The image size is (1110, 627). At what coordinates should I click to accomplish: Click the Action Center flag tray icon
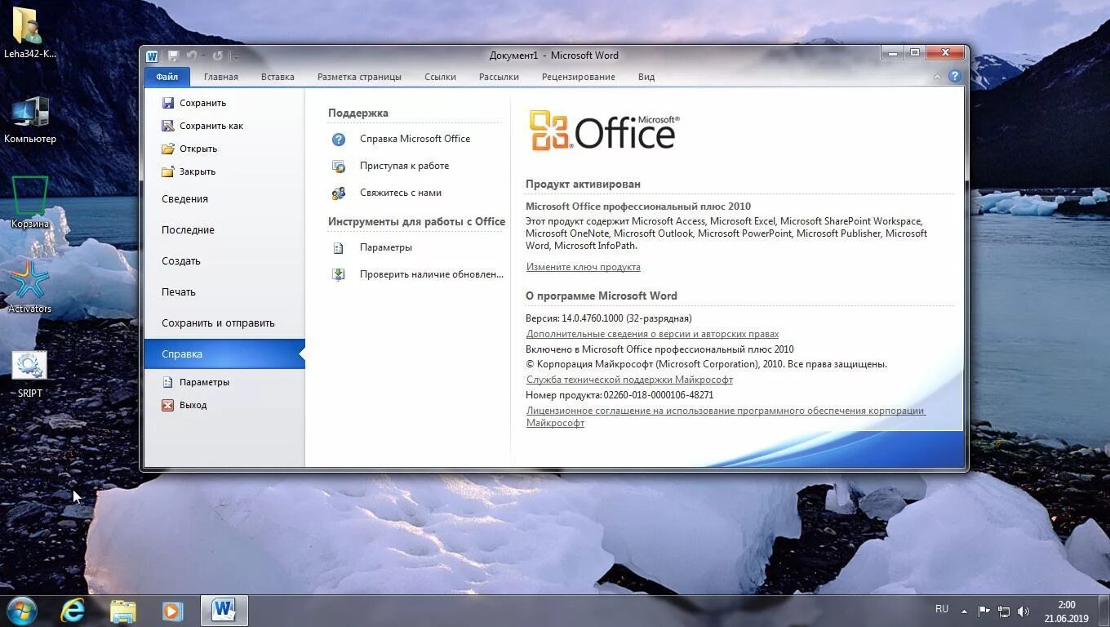983,611
